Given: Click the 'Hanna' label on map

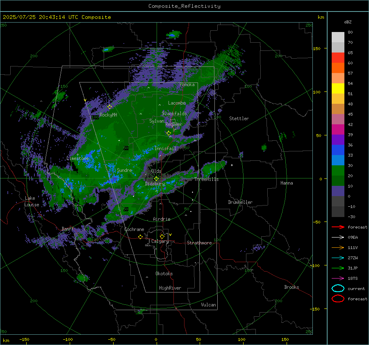Looking at the screenshot, I should (287, 183).
